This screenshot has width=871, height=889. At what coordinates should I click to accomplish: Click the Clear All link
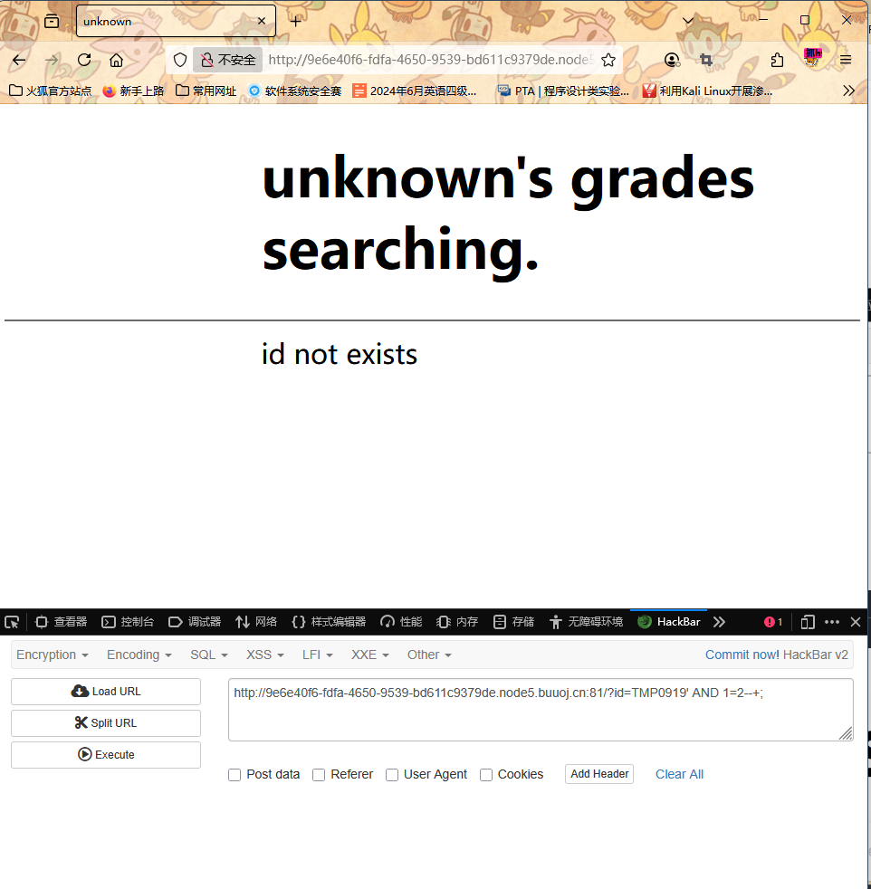pyautogui.click(x=679, y=774)
